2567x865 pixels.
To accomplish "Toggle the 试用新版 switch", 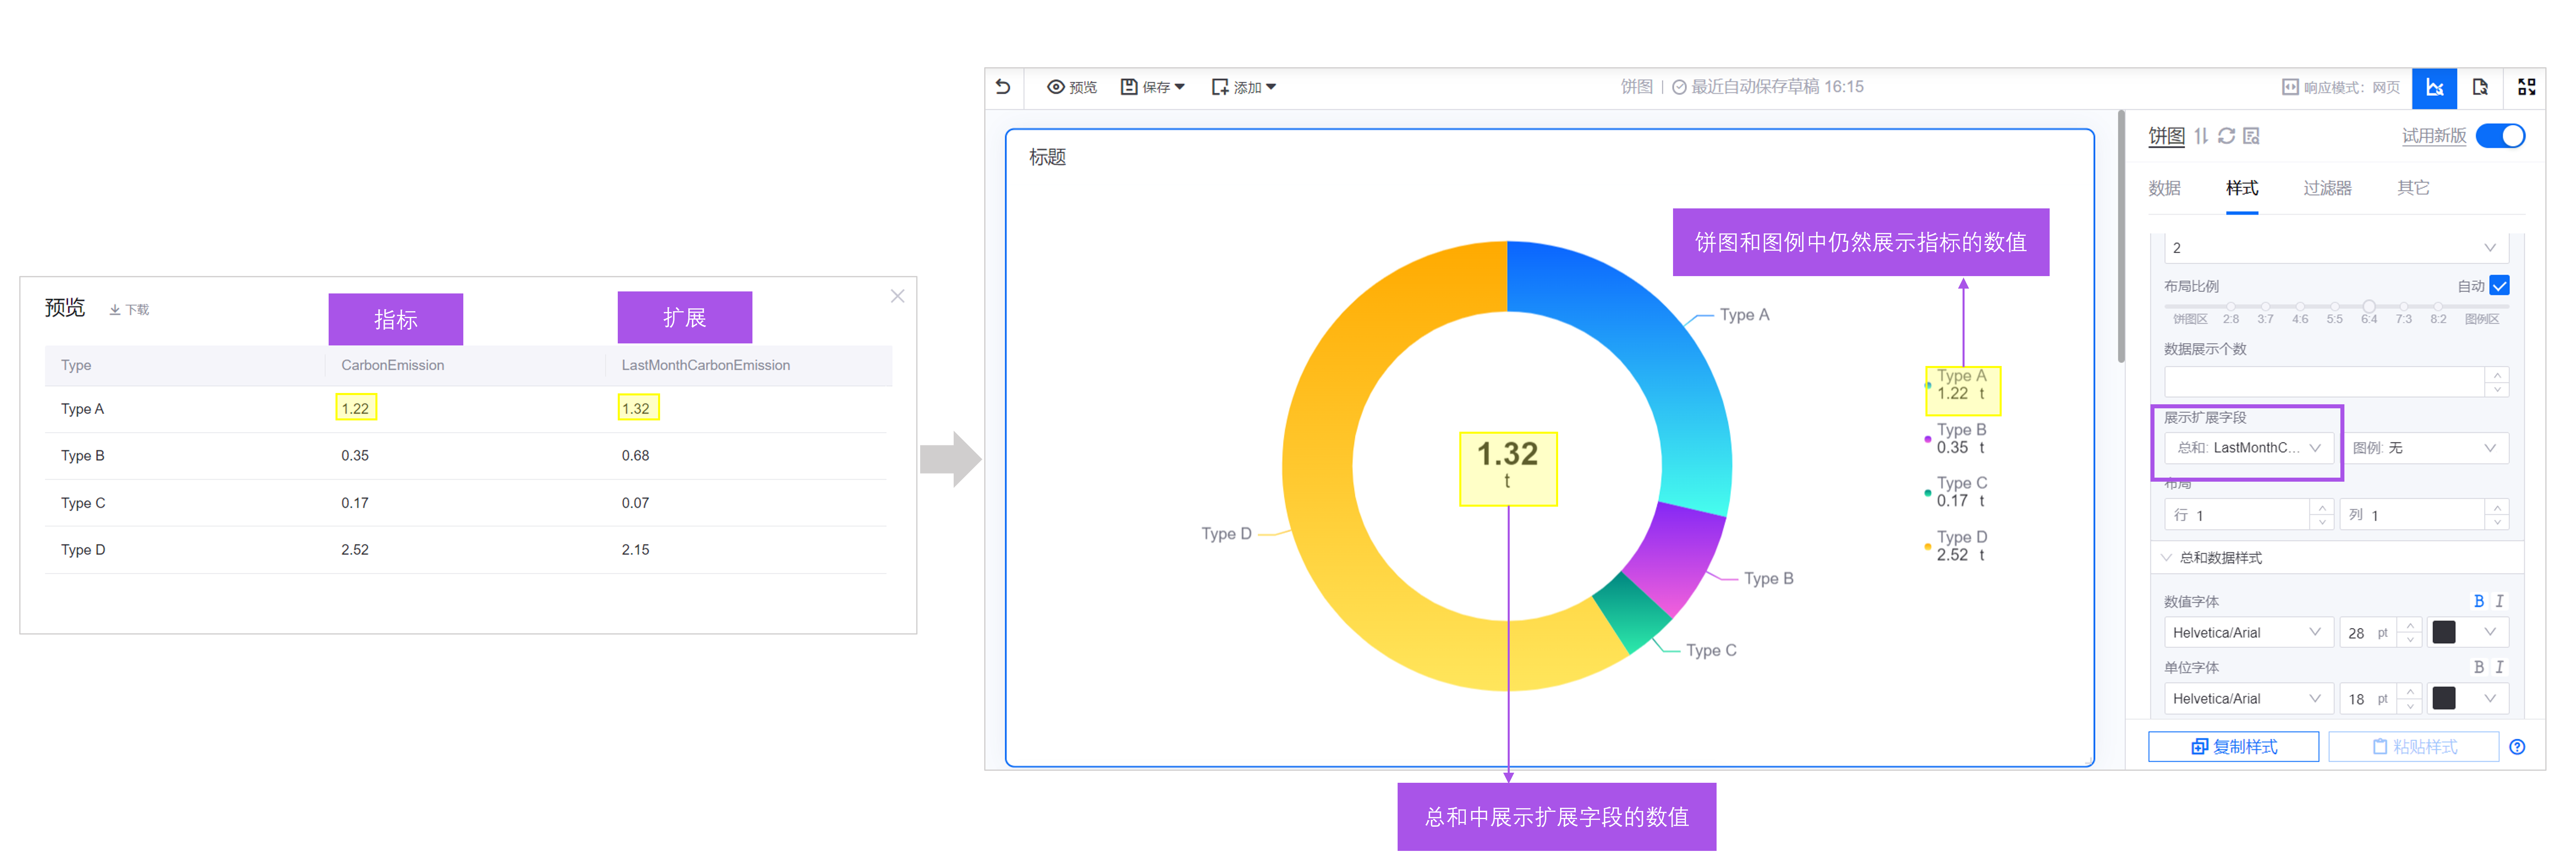I will (x=2499, y=135).
